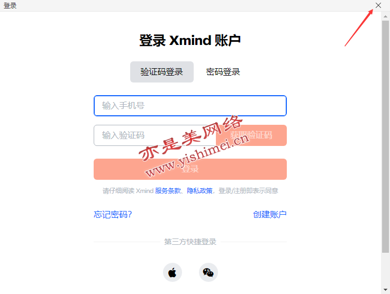Click scrollbar track below the thumb

(385, 269)
